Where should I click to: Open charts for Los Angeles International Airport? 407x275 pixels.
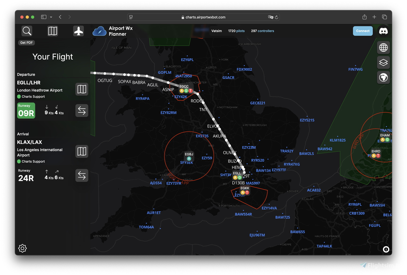point(82,151)
